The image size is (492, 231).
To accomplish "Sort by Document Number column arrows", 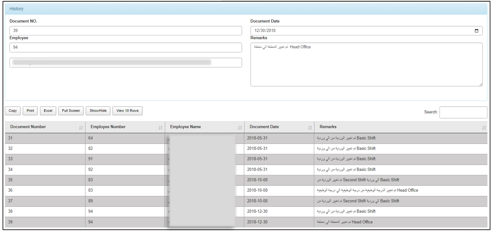I will (81, 128).
